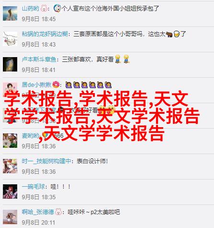Click the username 时一_技能树构建中
The height and width of the screenshot is (228, 214).
click(46, 161)
